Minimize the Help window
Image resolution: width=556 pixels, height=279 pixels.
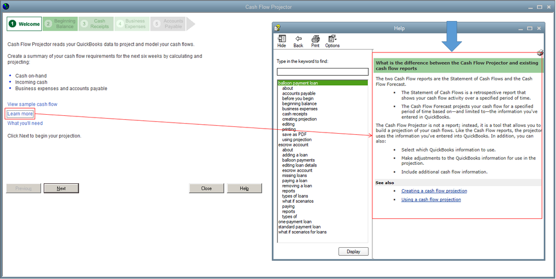[520, 28]
